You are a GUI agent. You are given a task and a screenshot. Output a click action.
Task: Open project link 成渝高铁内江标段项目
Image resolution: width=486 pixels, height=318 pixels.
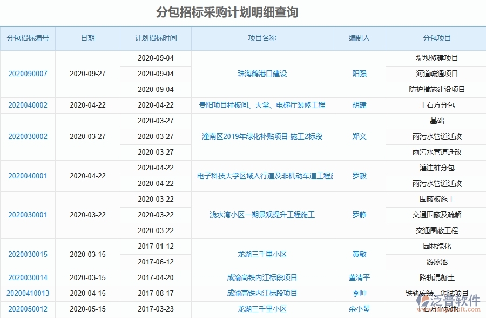pyautogui.click(x=262, y=277)
